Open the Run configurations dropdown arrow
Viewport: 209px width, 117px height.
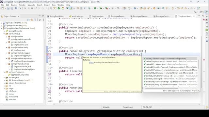[x=98, y=8]
